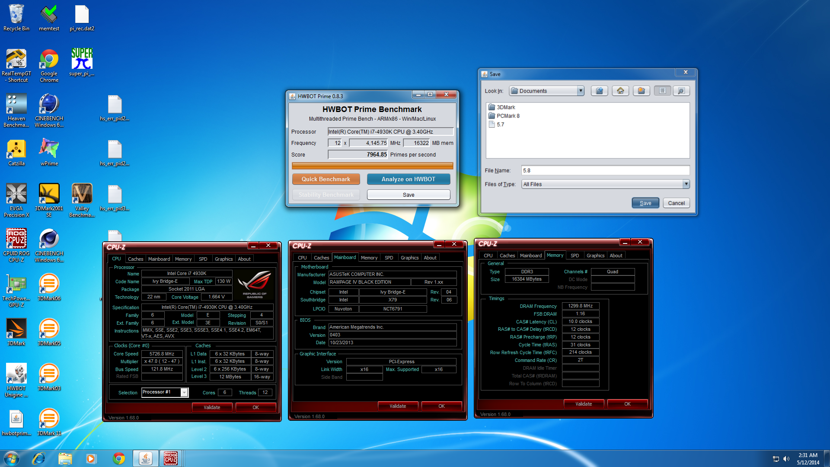This screenshot has height=467, width=830.
Task: Switch to Java HWBOT Prime taskbar button
Action: pyautogui.click(x=145, y=458)
